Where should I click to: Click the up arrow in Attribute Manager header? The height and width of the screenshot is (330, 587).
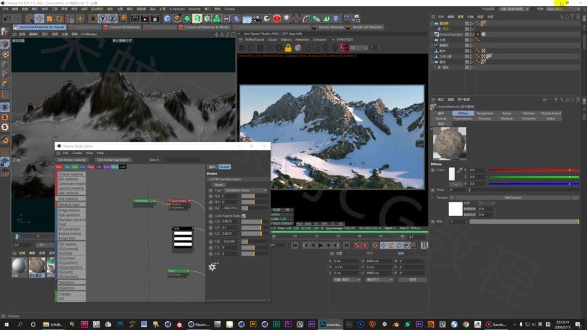(556, 100)
